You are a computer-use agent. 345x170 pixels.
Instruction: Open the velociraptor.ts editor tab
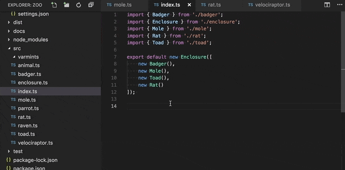[x=272, y=5]
